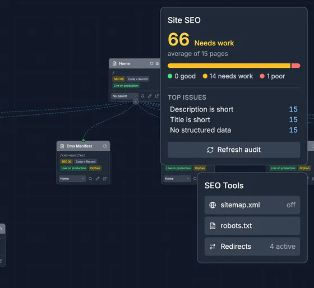Click the count 15 for Description is short
The height and width of the screenshot is (288, 314).
click(x=293, y=109)
